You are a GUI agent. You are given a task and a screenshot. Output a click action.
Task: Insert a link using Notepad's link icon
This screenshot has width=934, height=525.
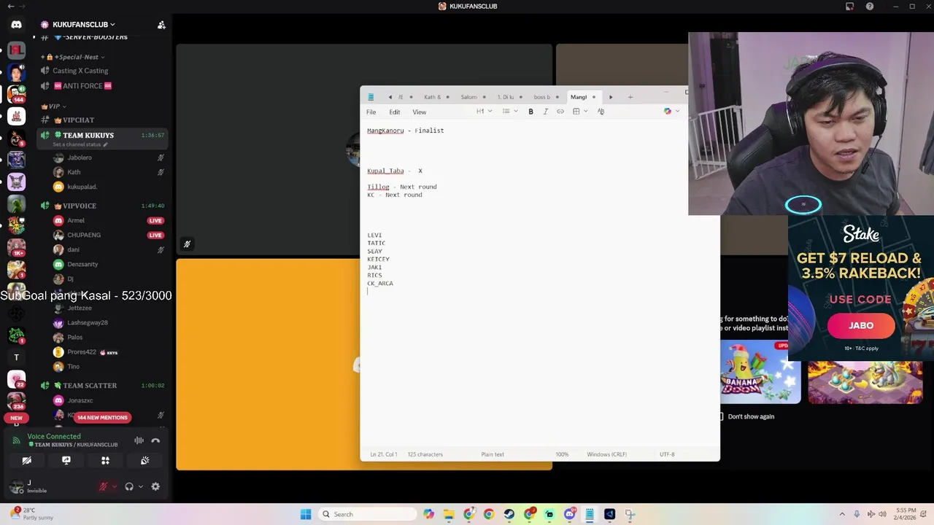560,112
